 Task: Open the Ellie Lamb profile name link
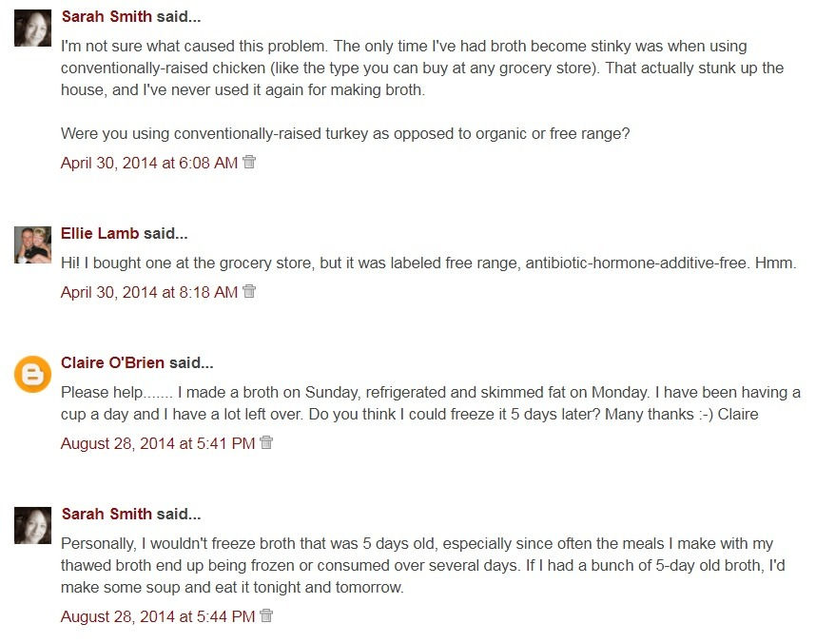[100, 233]
